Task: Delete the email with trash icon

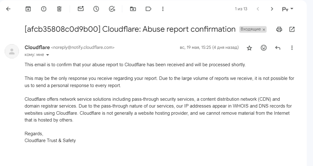Action: tap(59, 9)
